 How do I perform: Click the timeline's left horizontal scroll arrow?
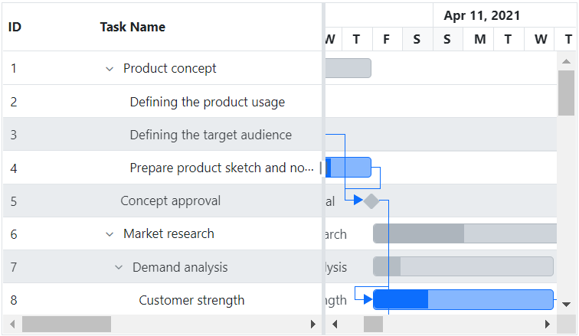[x=335, y=325]
